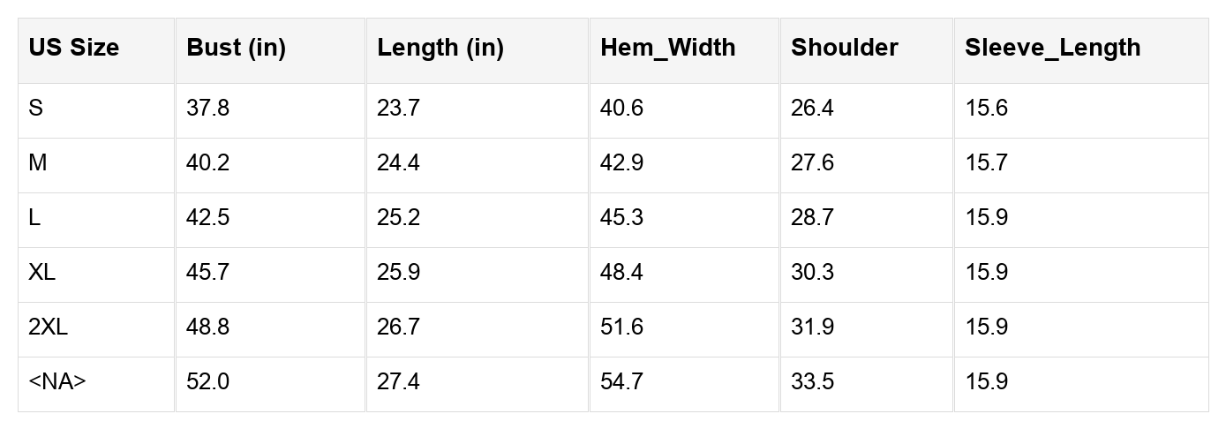The height and width of the screenshot is (429, 1226).
Task: Click hem width value 45.3
Action: point(621,218)
